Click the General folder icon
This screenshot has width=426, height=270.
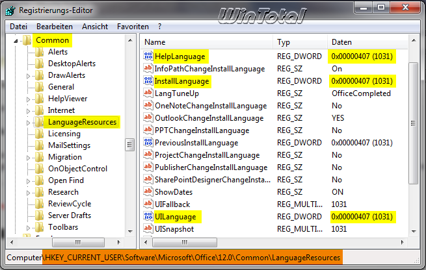(39, 87)
